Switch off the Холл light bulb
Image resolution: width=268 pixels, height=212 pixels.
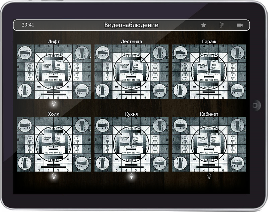click(x=54, y=176)
